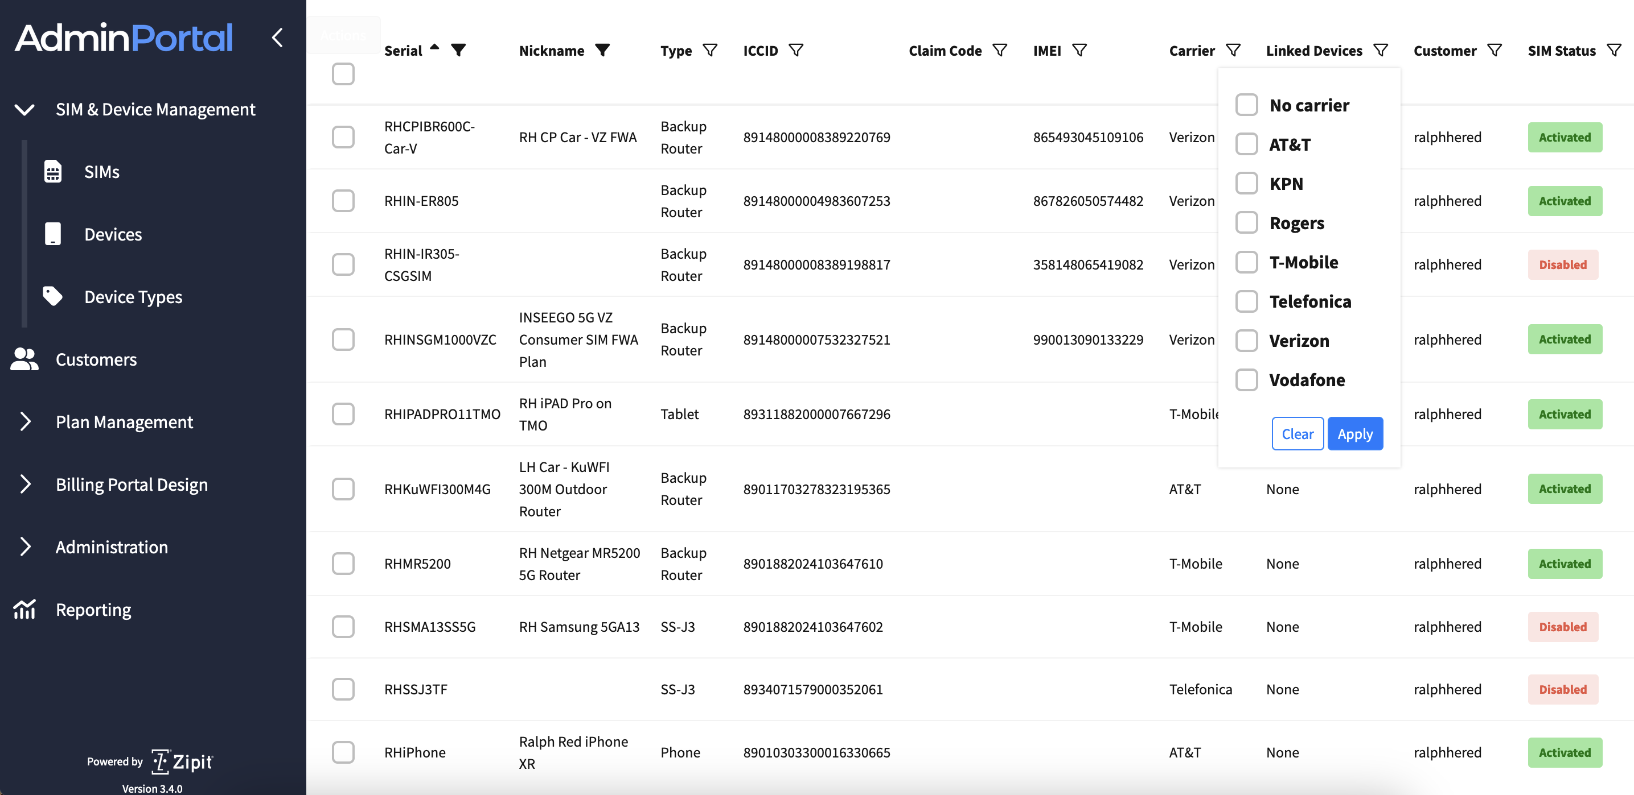Check the Verizon carrier option
This screenshot has height=795, width=1634.
click(x=1246, y=341)
